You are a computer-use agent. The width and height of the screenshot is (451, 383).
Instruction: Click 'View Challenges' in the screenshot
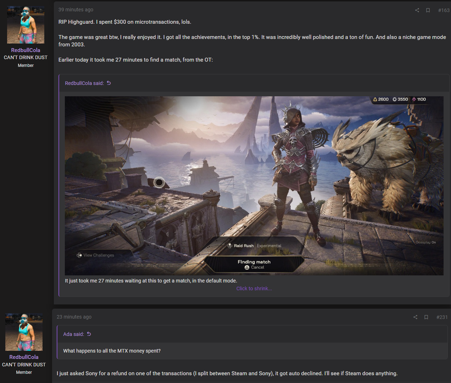95,255
